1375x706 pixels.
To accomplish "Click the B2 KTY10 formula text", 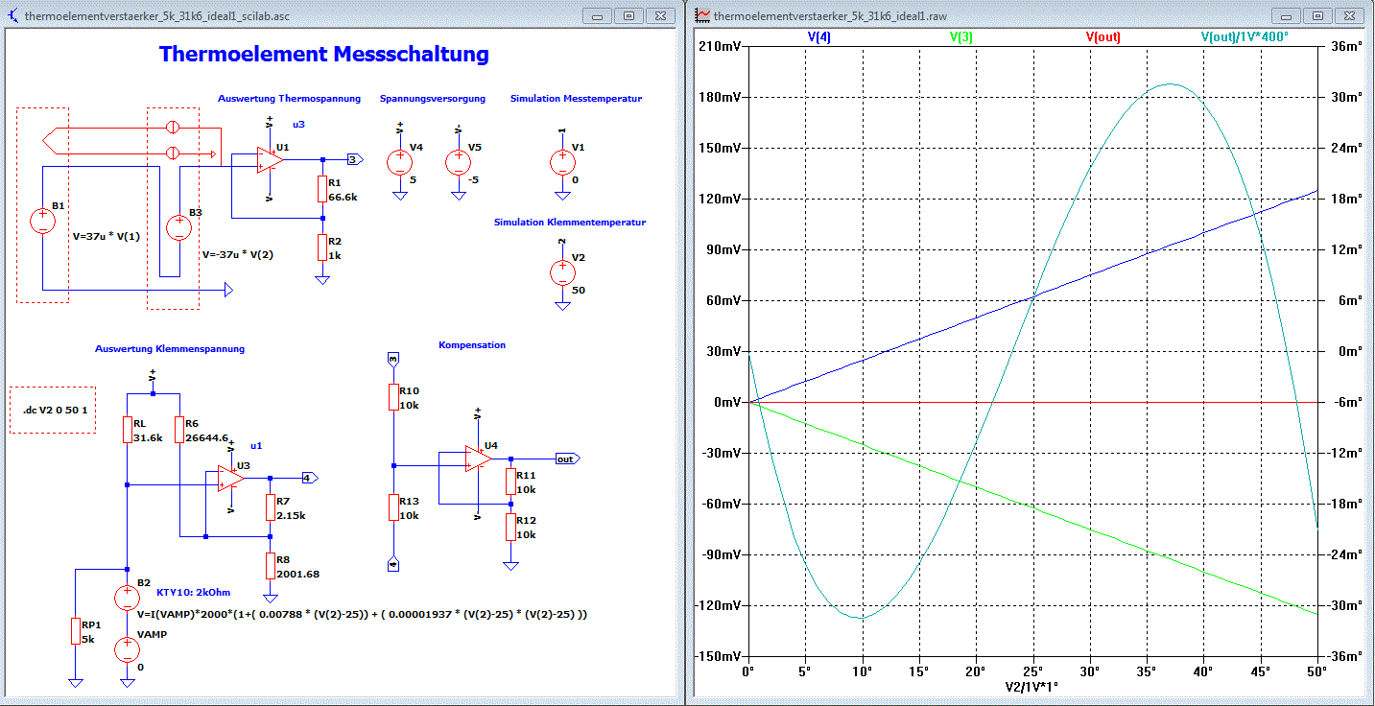I will [x=362, y=613].
